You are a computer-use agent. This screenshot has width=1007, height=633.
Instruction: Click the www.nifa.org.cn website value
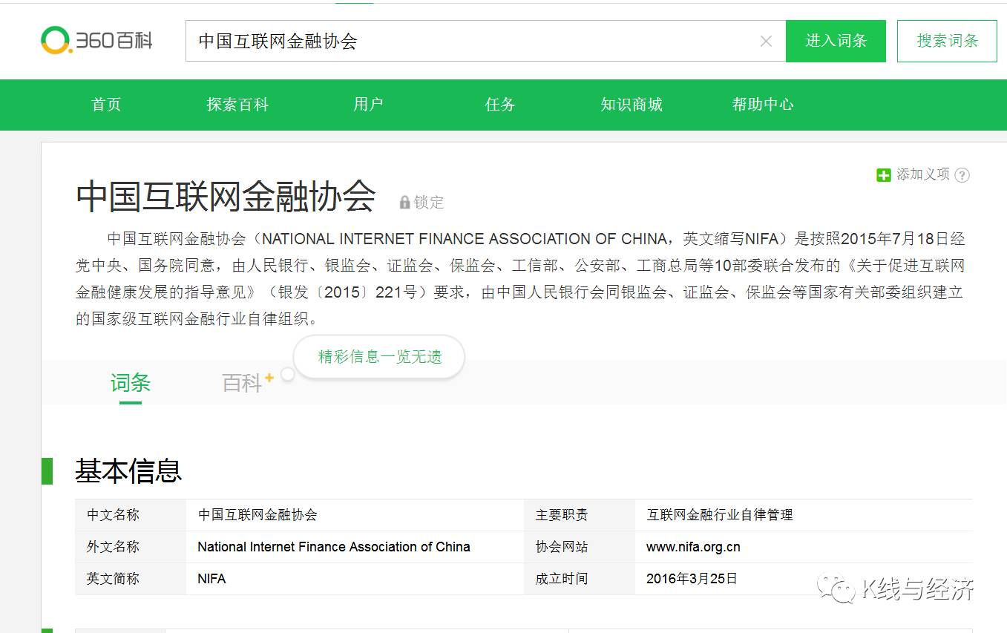click(x=693, y=547)
